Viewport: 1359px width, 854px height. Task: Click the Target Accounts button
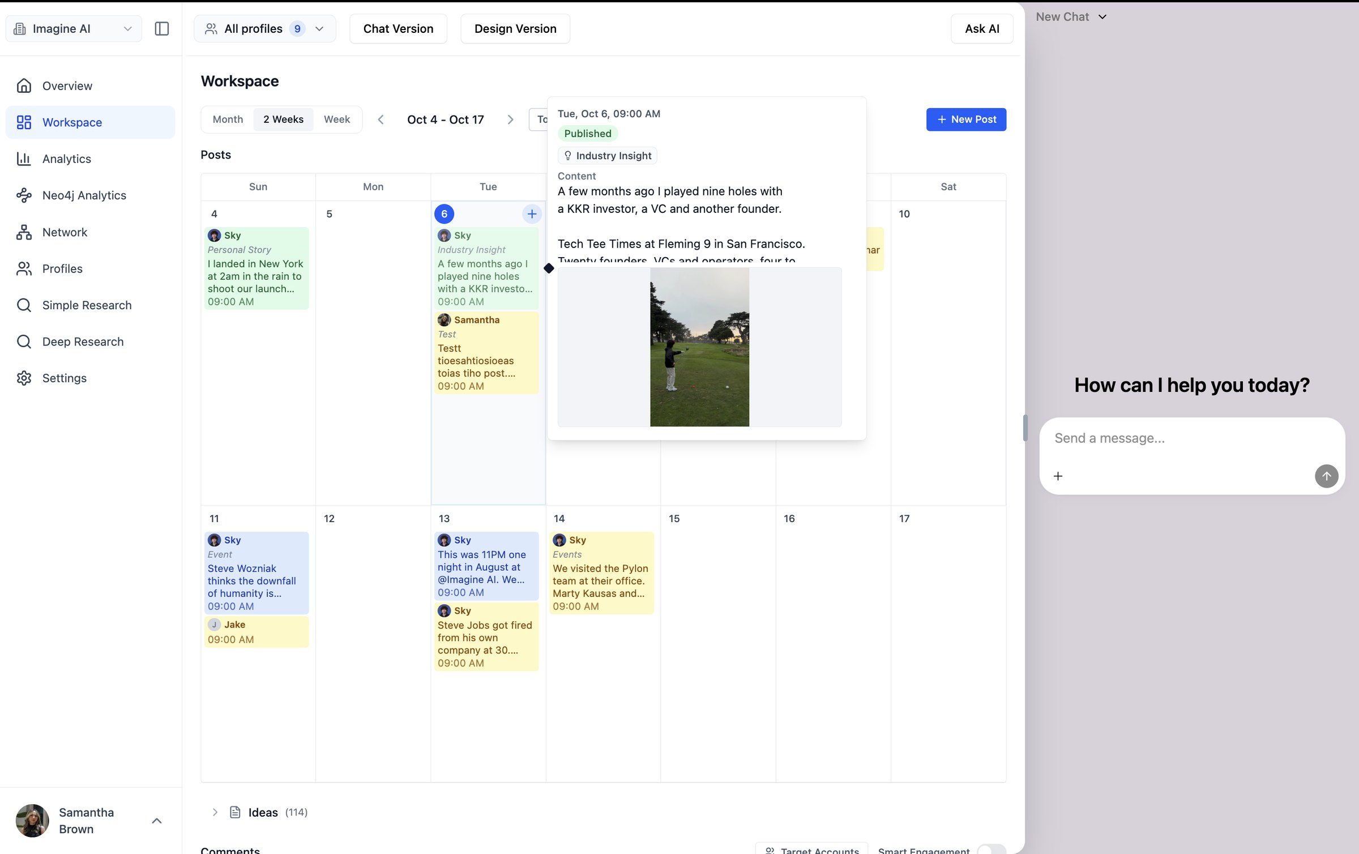[x=811, y=849]
